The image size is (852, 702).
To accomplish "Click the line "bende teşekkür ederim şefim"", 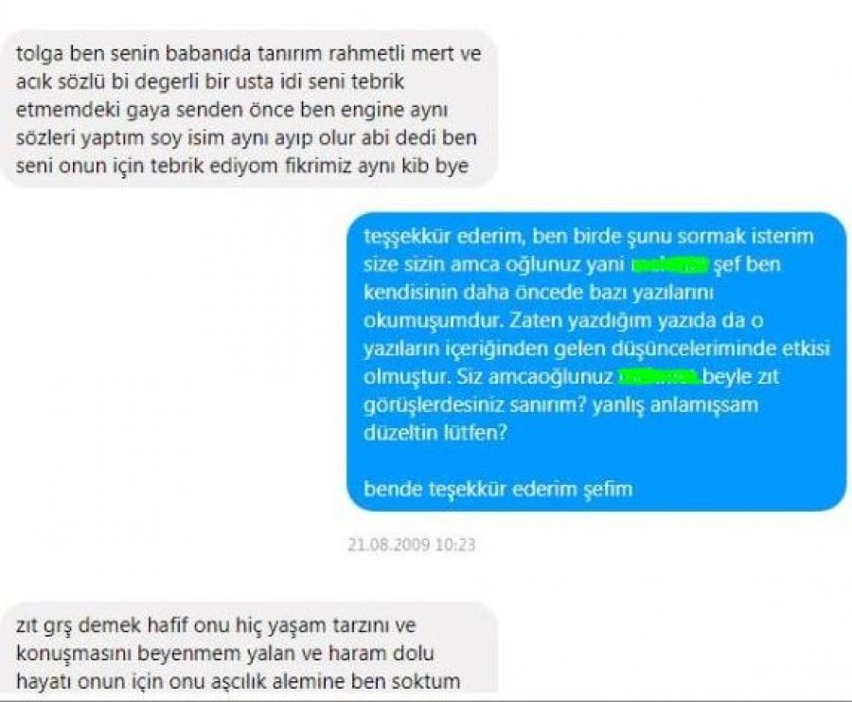I will tap(498, 489).
